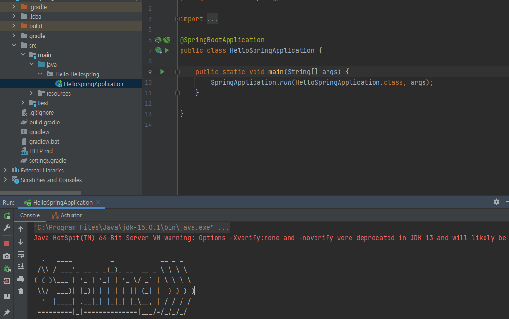The height and width of the screenshot is (319, 509).
Task: Collapse the main method fold marker on line 9
Action: 177,72
